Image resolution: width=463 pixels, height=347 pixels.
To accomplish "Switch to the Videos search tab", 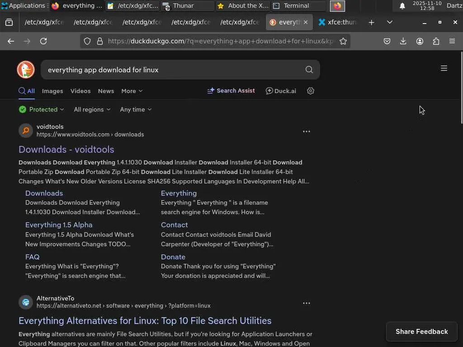I will coord(80,91).
